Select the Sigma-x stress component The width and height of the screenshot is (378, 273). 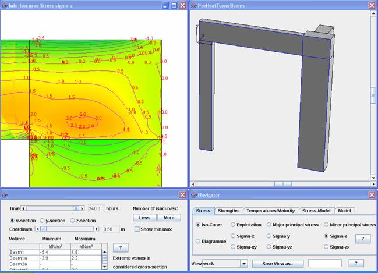[233, 236]
